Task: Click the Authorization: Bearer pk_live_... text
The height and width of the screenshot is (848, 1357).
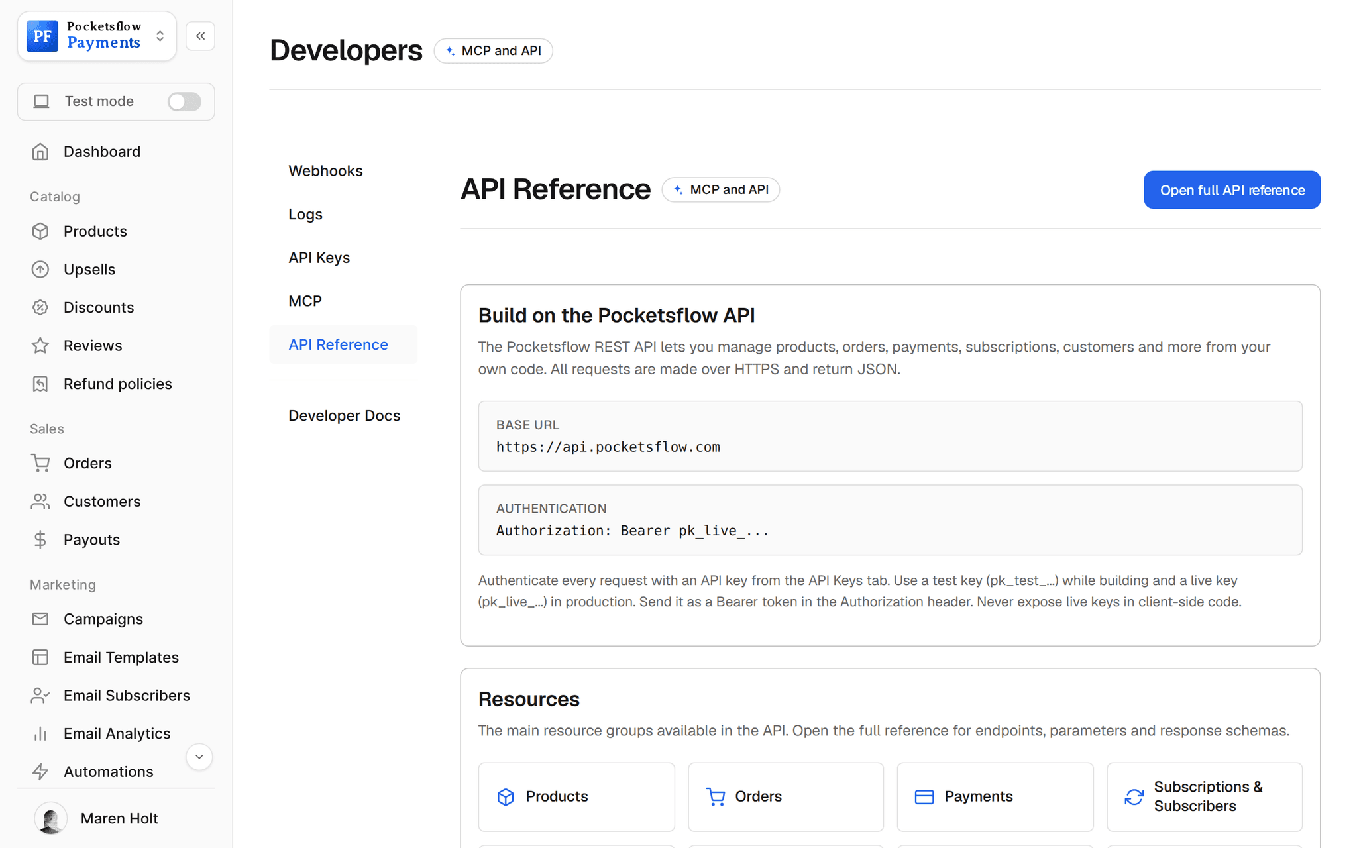Action: pyautogui.click(x=633, y=531)
